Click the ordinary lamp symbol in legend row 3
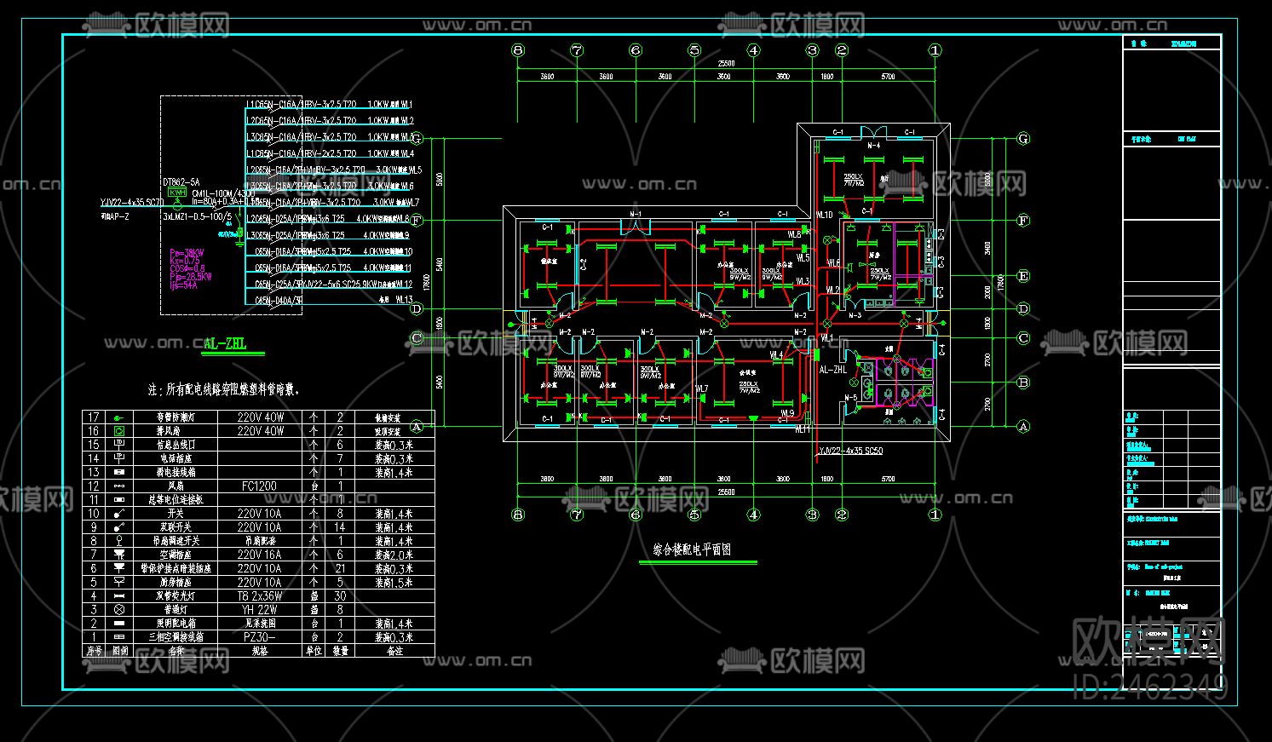The width and height of the screenshot is (1272, 742). coord(120,609)
